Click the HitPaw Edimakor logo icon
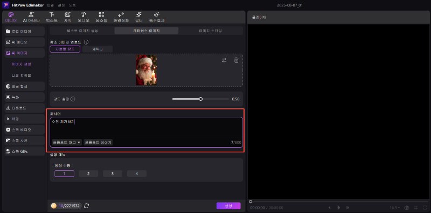Viewport: 431px width, 213px height. tap(5, 5)
